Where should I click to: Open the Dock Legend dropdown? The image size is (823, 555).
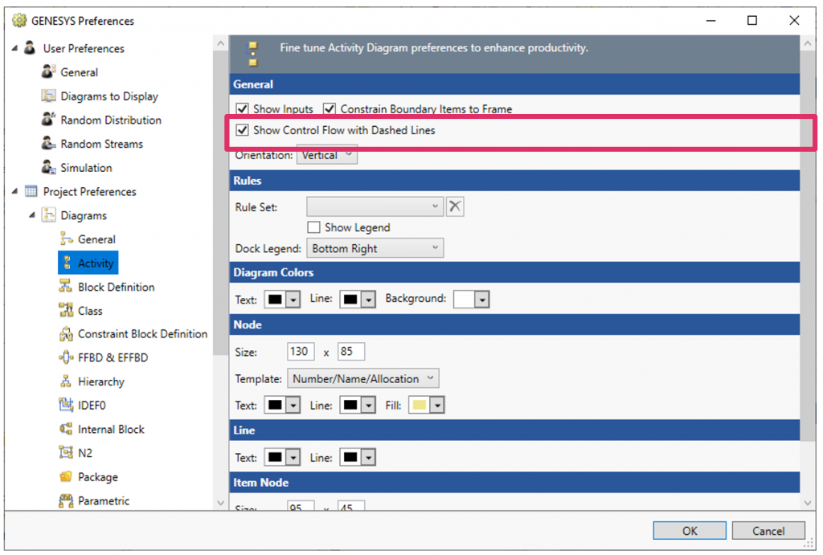[375, 248]
